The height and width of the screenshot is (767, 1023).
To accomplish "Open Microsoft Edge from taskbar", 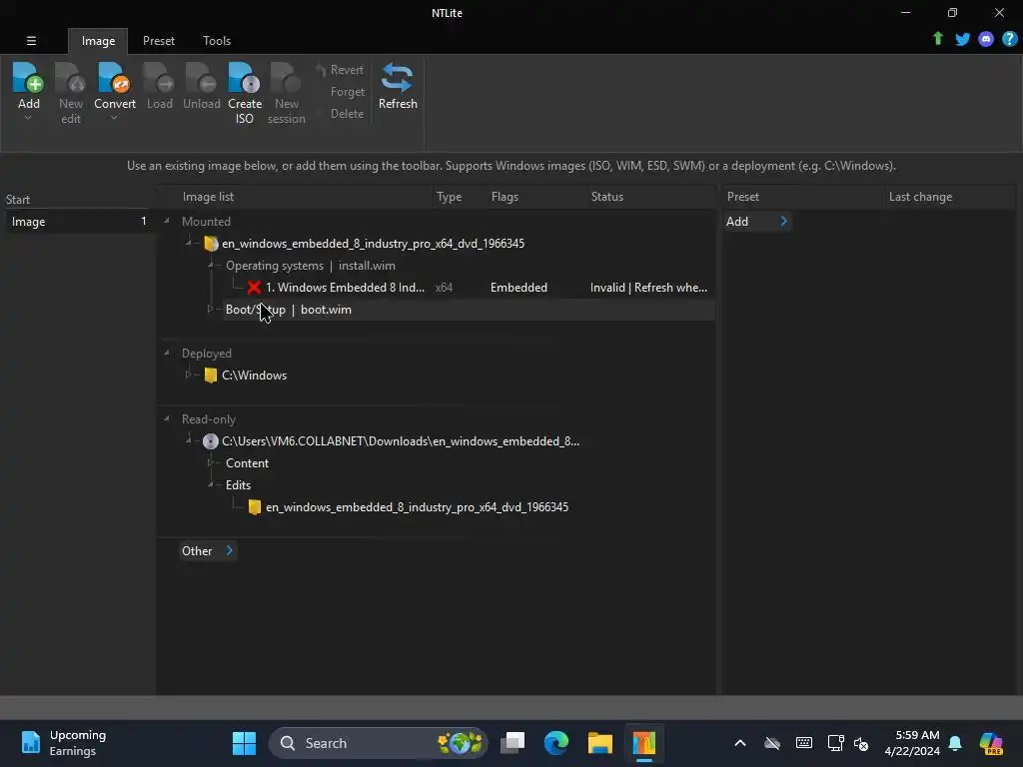I will click(555, 743).
